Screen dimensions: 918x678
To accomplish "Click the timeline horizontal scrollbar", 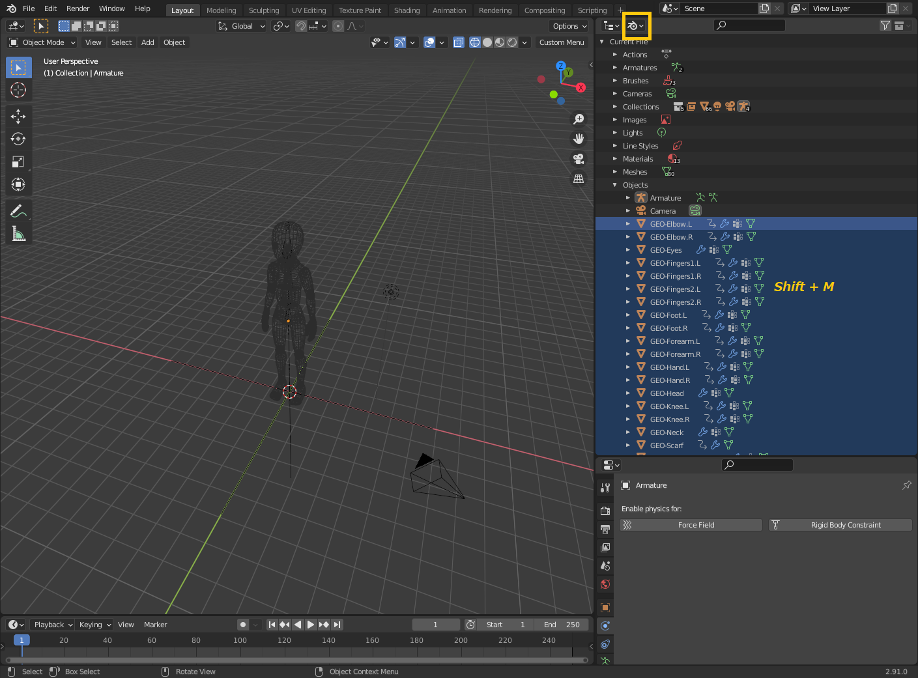I will [x=296, y=660].
